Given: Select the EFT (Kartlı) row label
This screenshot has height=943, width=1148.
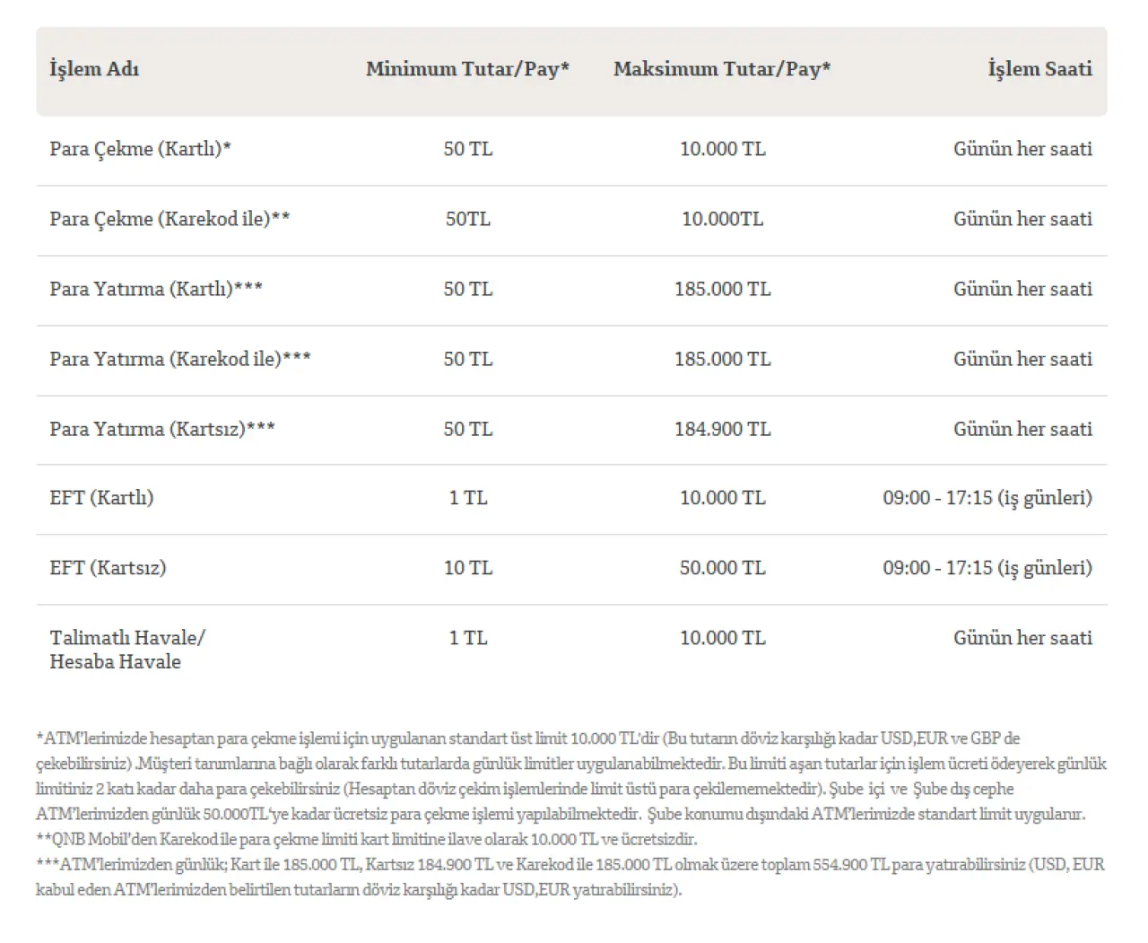Looking at the screenshot, I should click(101, 498).
